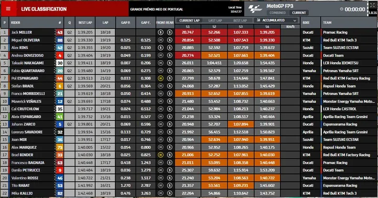Click number 73 badge of Alex Marquez
378x198 pixels.
[x=60, y=147]
